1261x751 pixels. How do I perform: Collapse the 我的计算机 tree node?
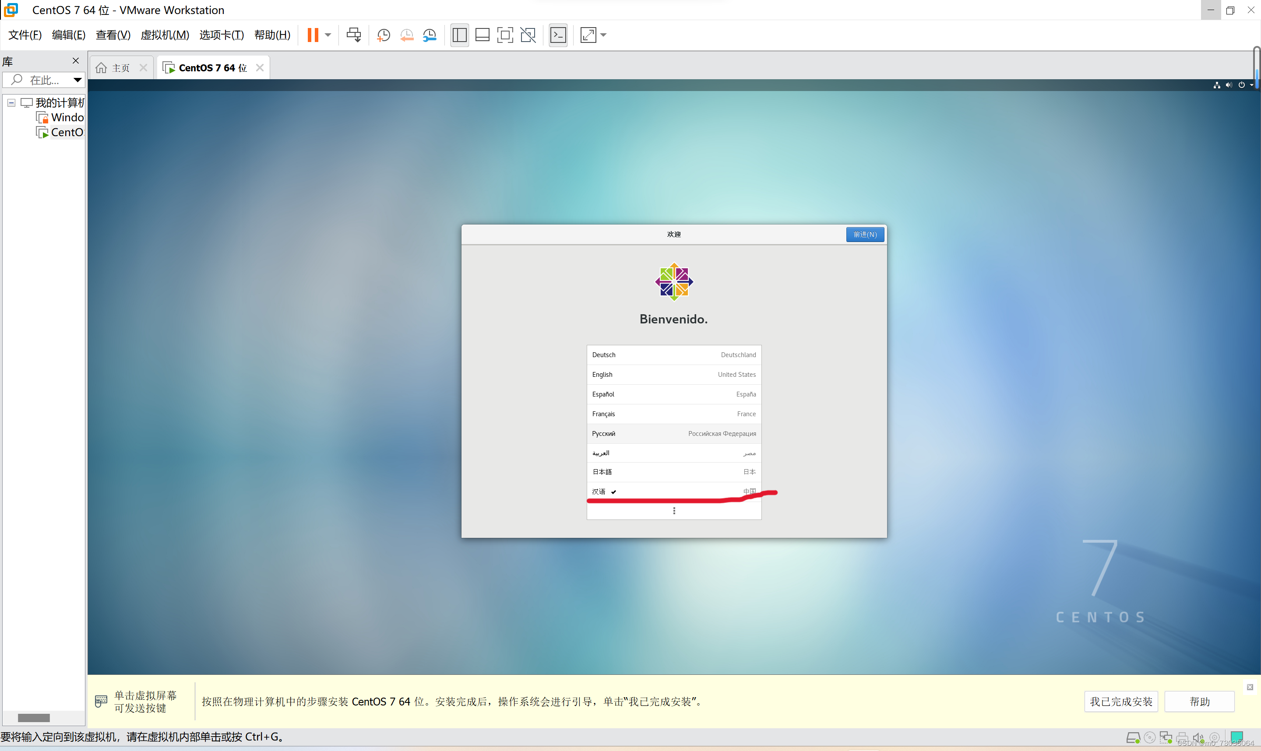pyautogui.click(x=11, y=103)
